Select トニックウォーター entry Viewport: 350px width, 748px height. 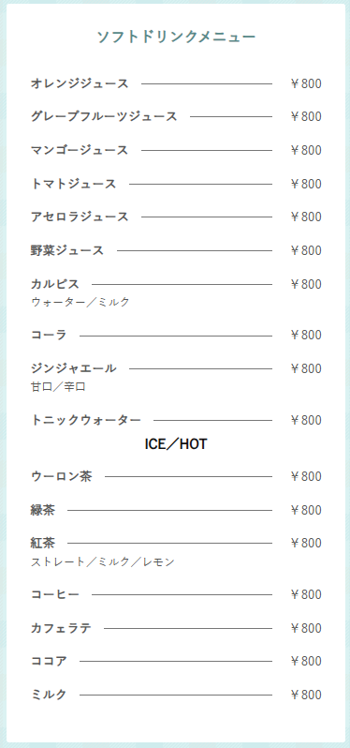click(x=86, y=420)
